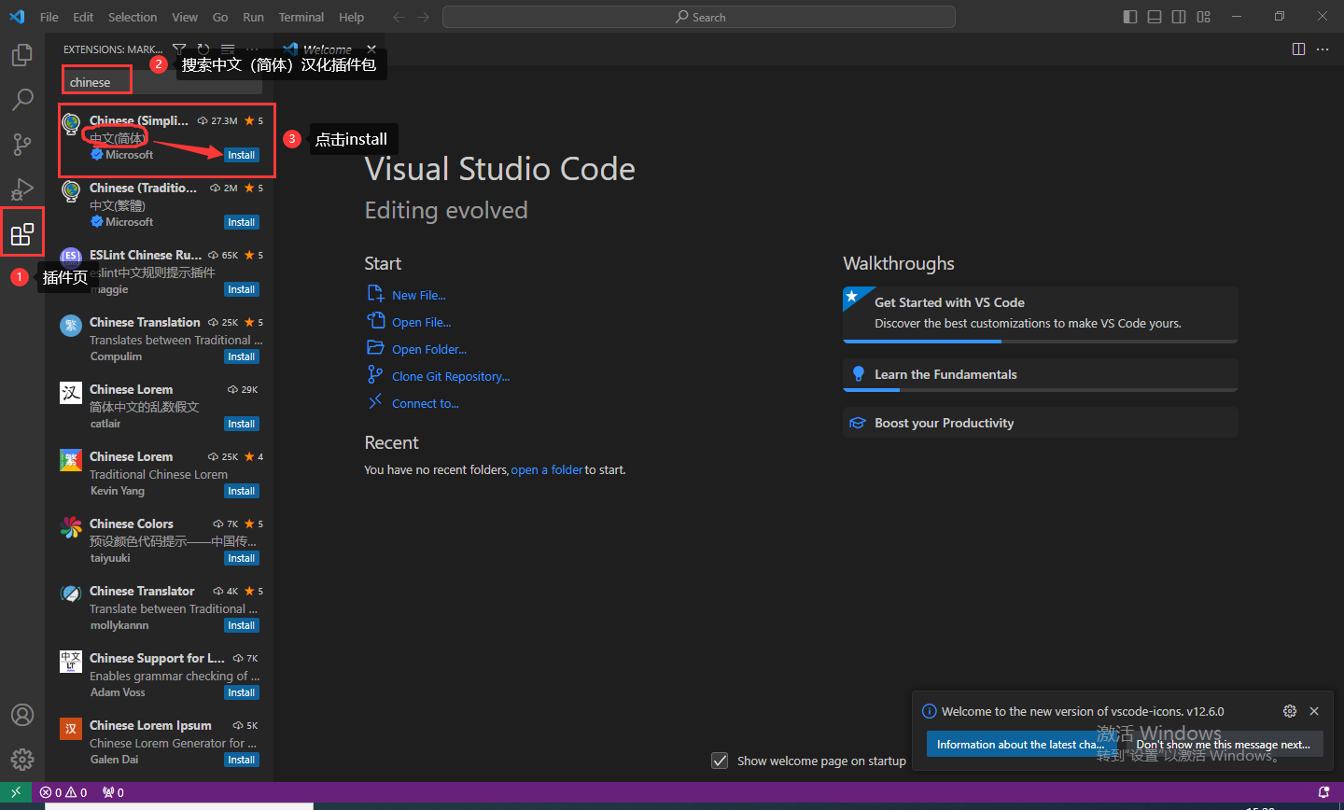Open the notifications bell in the status bar

click(1323, 792)
